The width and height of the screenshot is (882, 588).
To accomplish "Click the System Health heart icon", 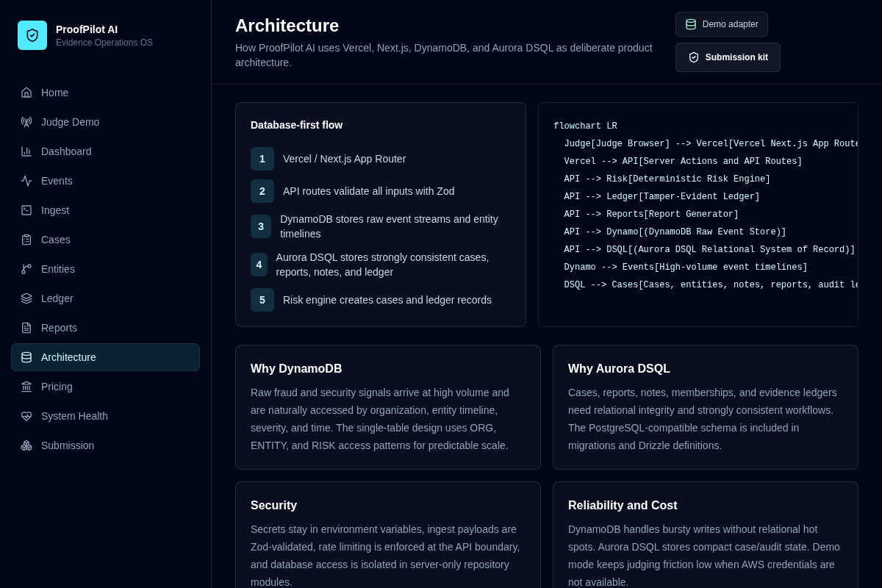I will (x=26, y=416).
